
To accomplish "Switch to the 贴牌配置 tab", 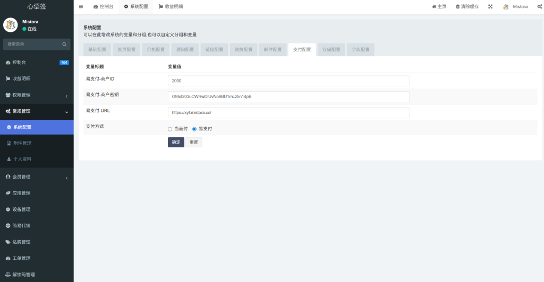I will coord(243,49).
